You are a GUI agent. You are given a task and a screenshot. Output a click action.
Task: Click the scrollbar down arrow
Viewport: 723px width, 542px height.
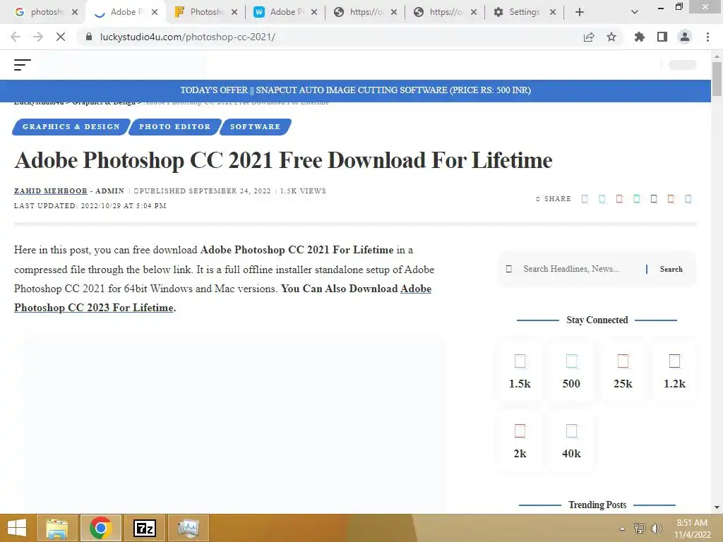[717, 507]
